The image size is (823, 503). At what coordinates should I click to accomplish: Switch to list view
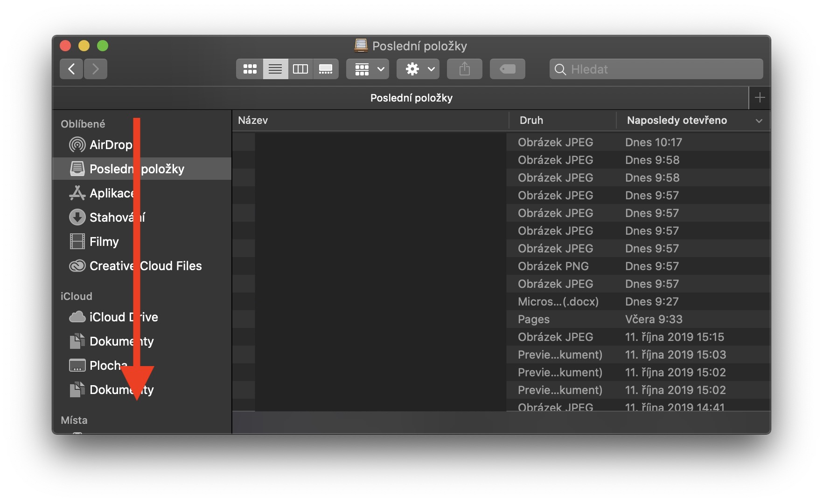coord(275,69)
